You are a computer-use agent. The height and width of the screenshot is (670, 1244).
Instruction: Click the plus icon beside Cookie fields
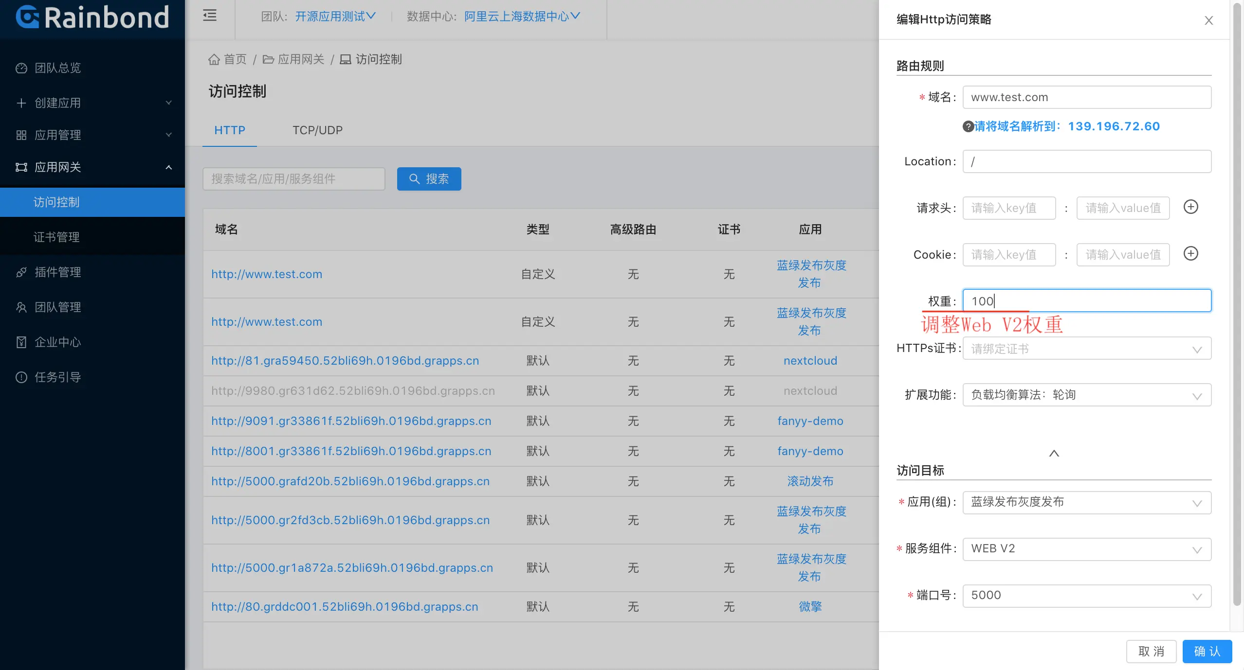coord(1190,254)
